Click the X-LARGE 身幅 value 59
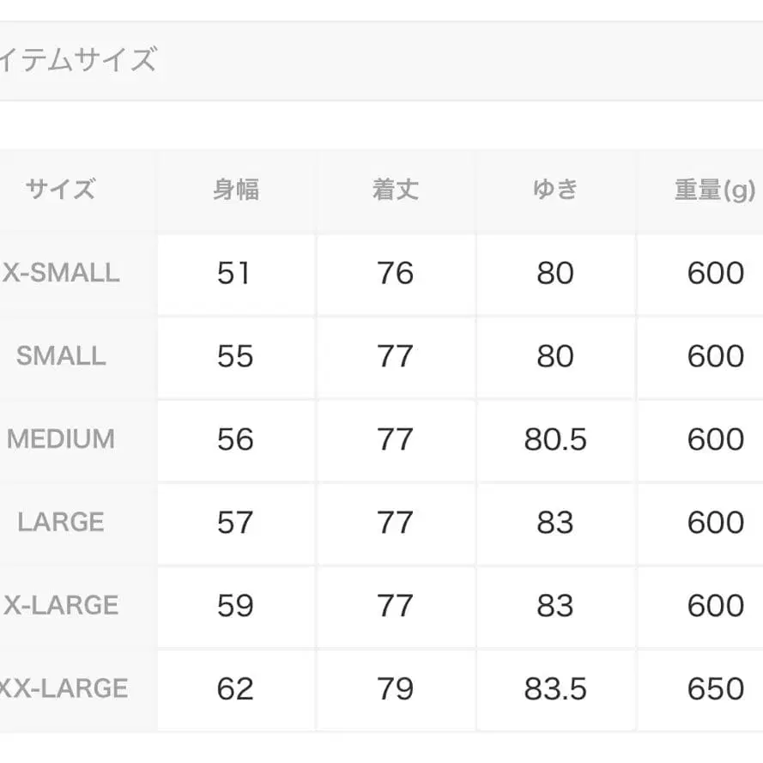The height and width of the screenshot is (763, 763). pyautogui.click(x=234, y=605)
